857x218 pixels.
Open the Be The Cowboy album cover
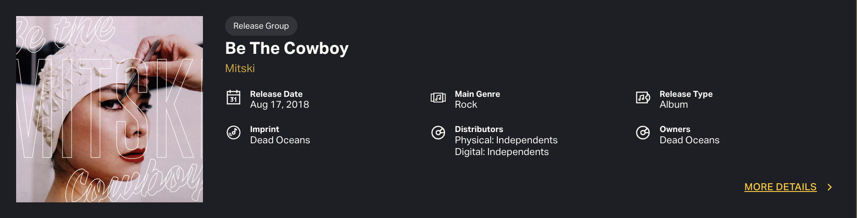[x=109, y=109]
